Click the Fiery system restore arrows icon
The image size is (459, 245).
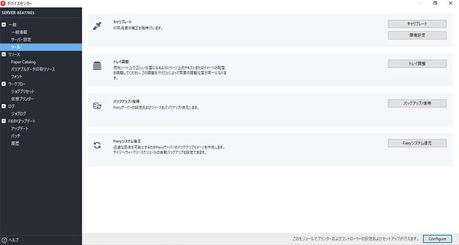point(97,145)
